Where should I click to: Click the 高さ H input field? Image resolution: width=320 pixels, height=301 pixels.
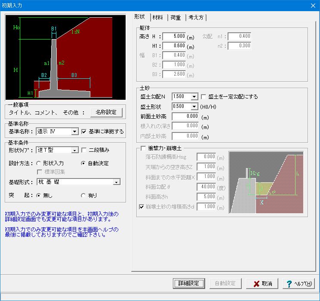[x=174, y=36]
